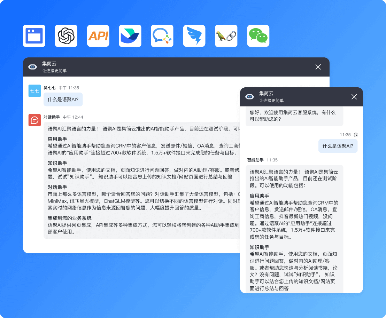Click 什么是语聚AI? bubble in large window
Image resolution: width=386 pixels, height=318 pixels.
63,100
